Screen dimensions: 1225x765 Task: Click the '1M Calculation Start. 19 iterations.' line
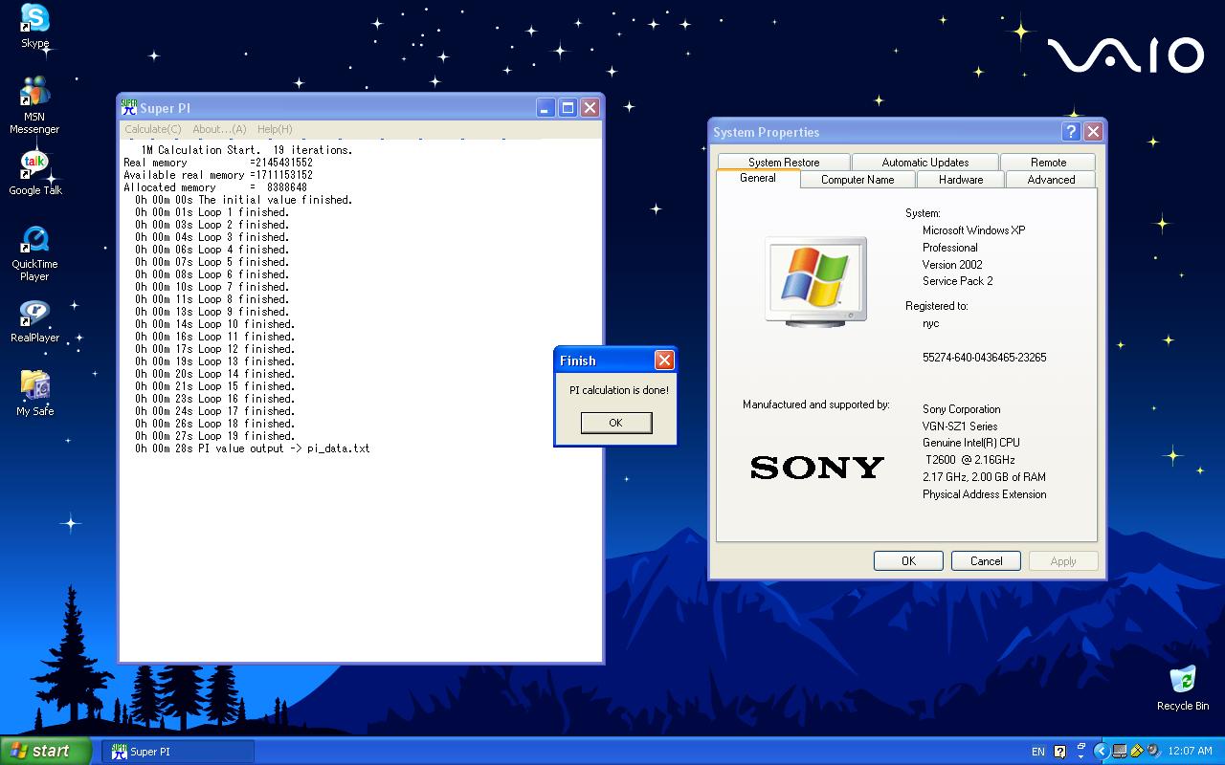pos(247,150)
